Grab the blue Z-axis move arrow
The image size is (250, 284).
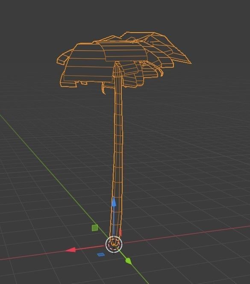(x=114, y=202)
